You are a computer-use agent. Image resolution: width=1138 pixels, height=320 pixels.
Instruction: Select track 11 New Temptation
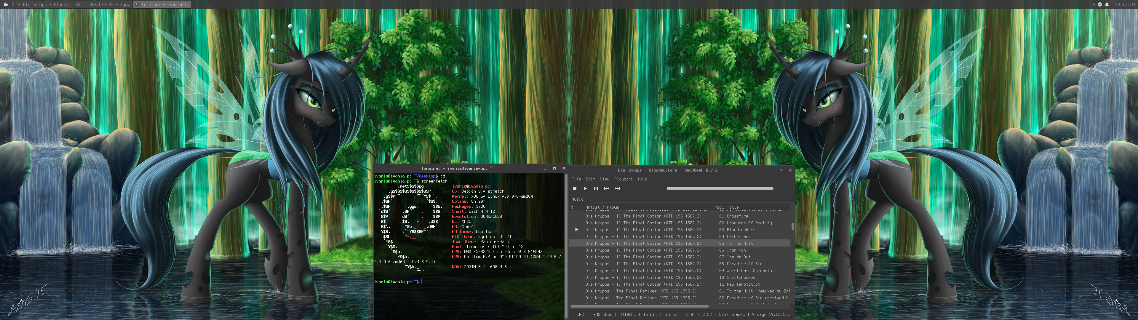[x=680, y=284]
